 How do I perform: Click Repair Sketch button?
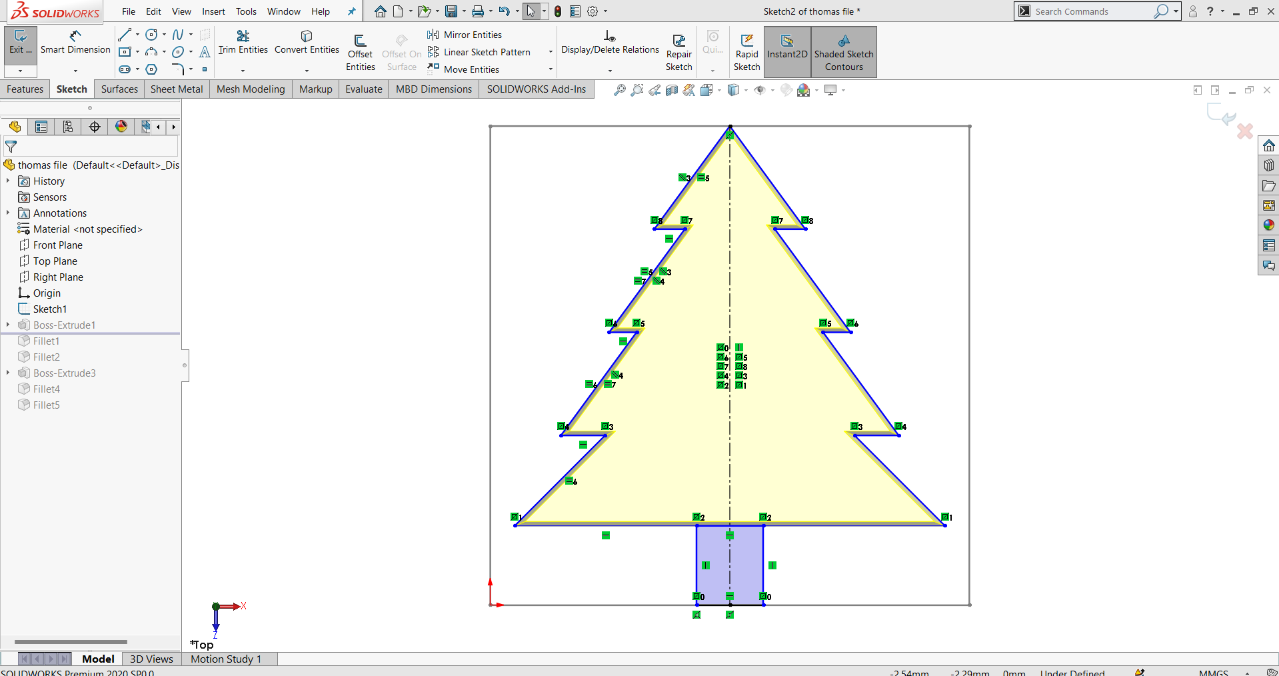tap(678, 52)
